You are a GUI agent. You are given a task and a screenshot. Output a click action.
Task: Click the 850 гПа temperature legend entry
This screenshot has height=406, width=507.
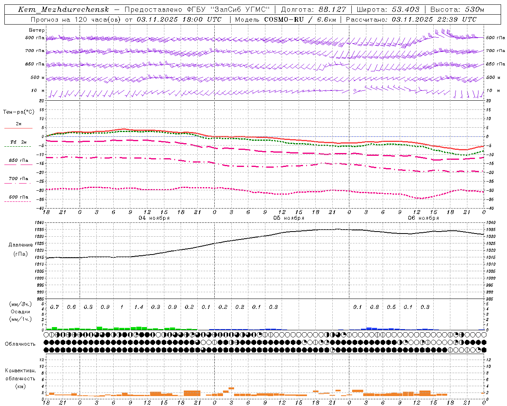(19, 161)
